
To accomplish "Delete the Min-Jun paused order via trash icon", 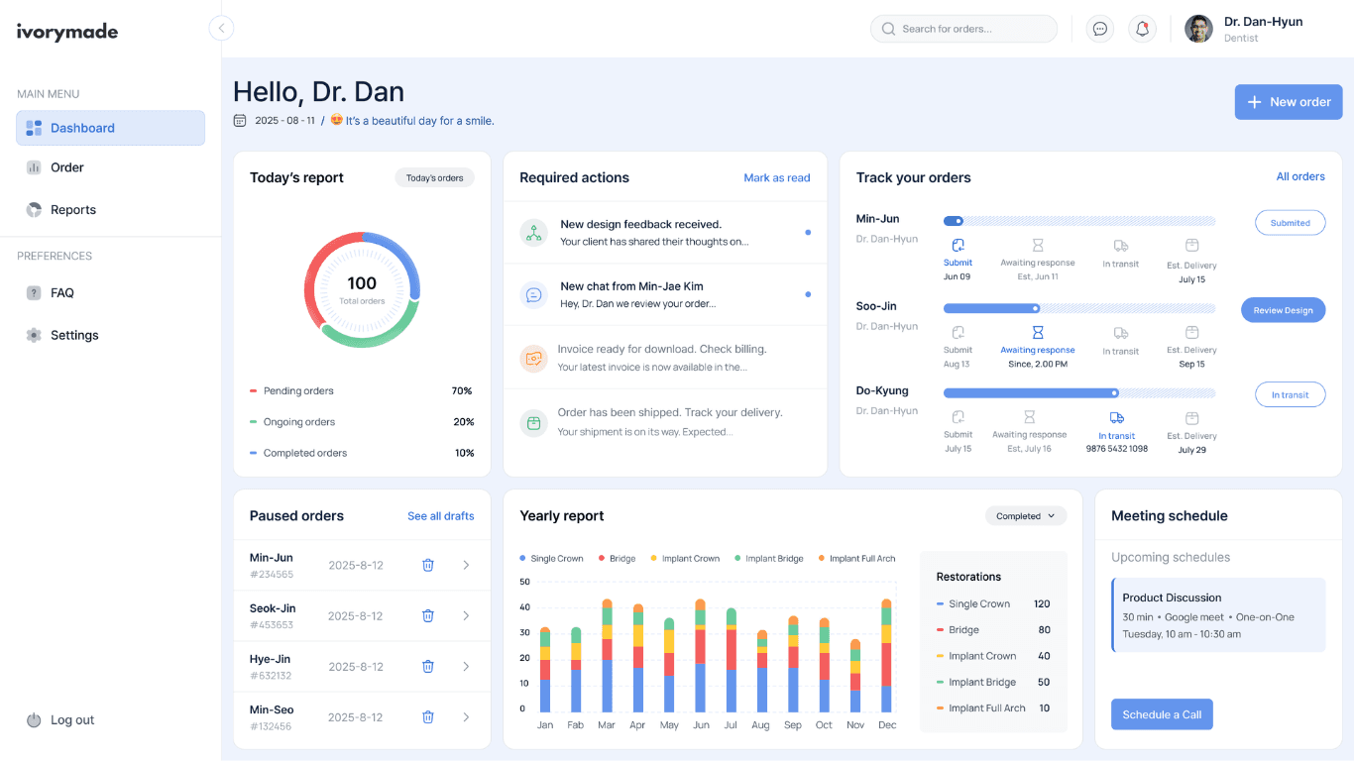I will (x=427, y=565).
